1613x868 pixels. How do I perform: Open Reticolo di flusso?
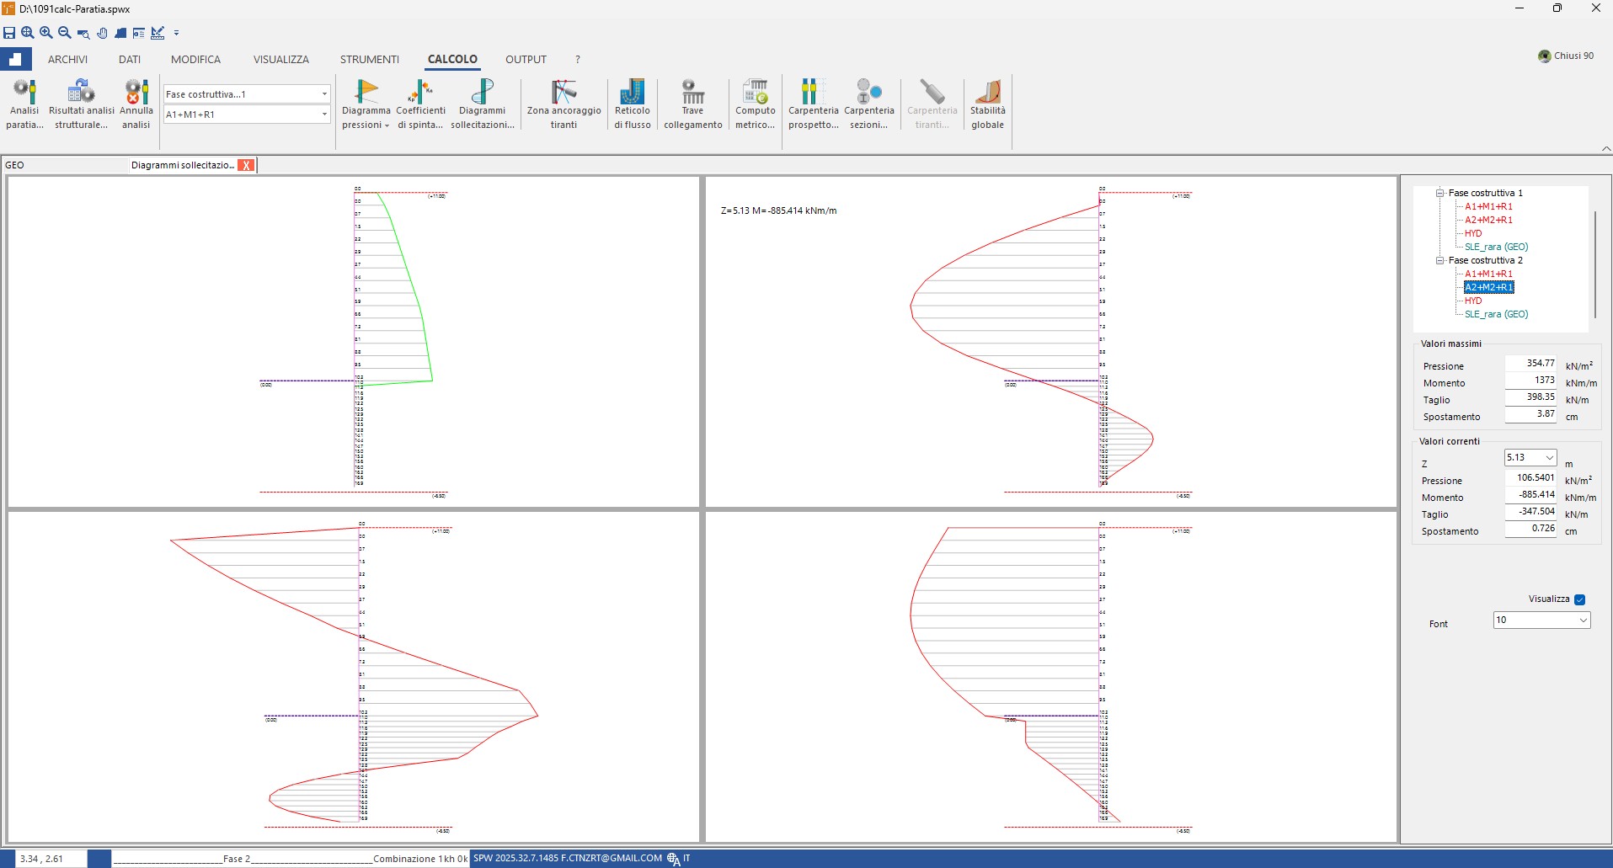click(633, 104)
